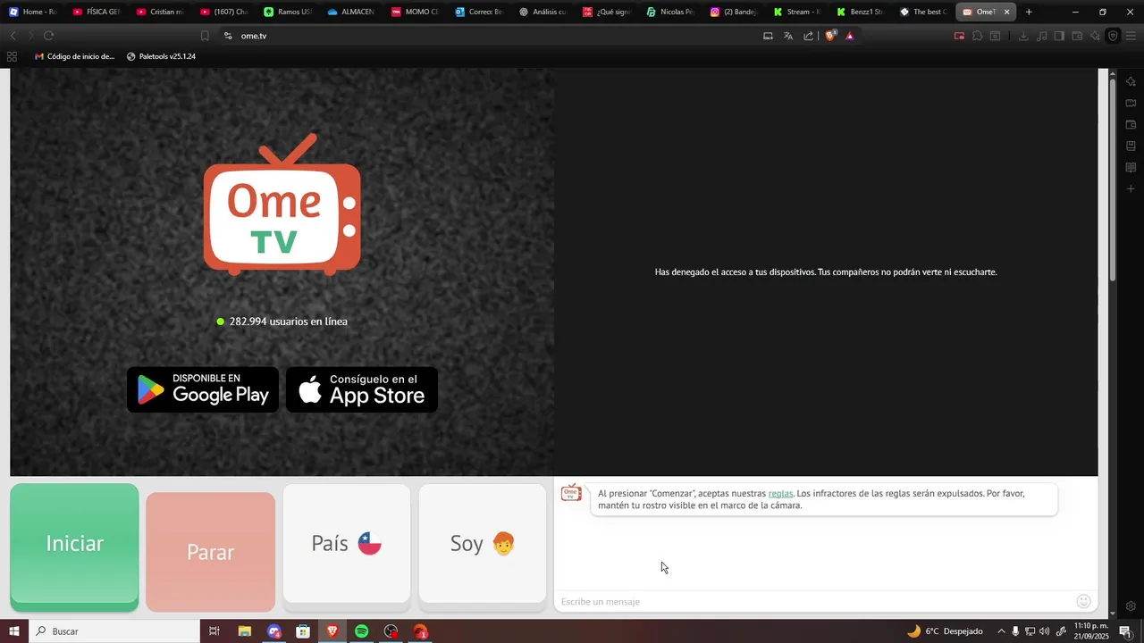Viewport: 1144px width, 643px height.
Task: Open the Wallet icon in the right sidebar
Action: 1131,124
